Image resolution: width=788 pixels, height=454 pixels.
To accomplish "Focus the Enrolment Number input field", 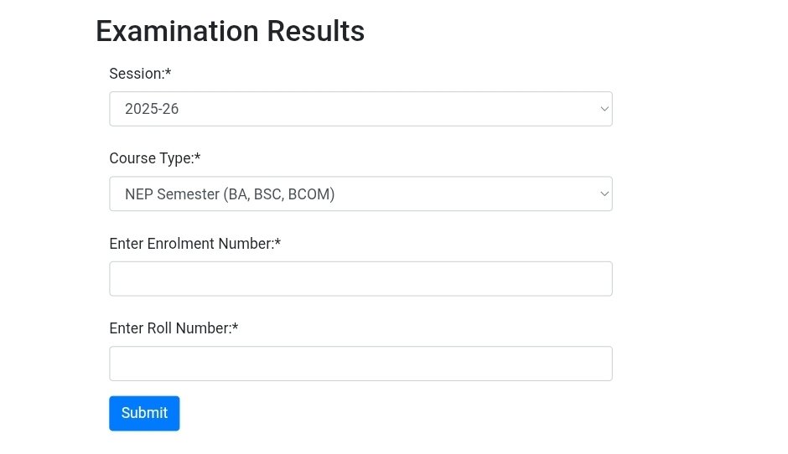I will pos(360,279).
